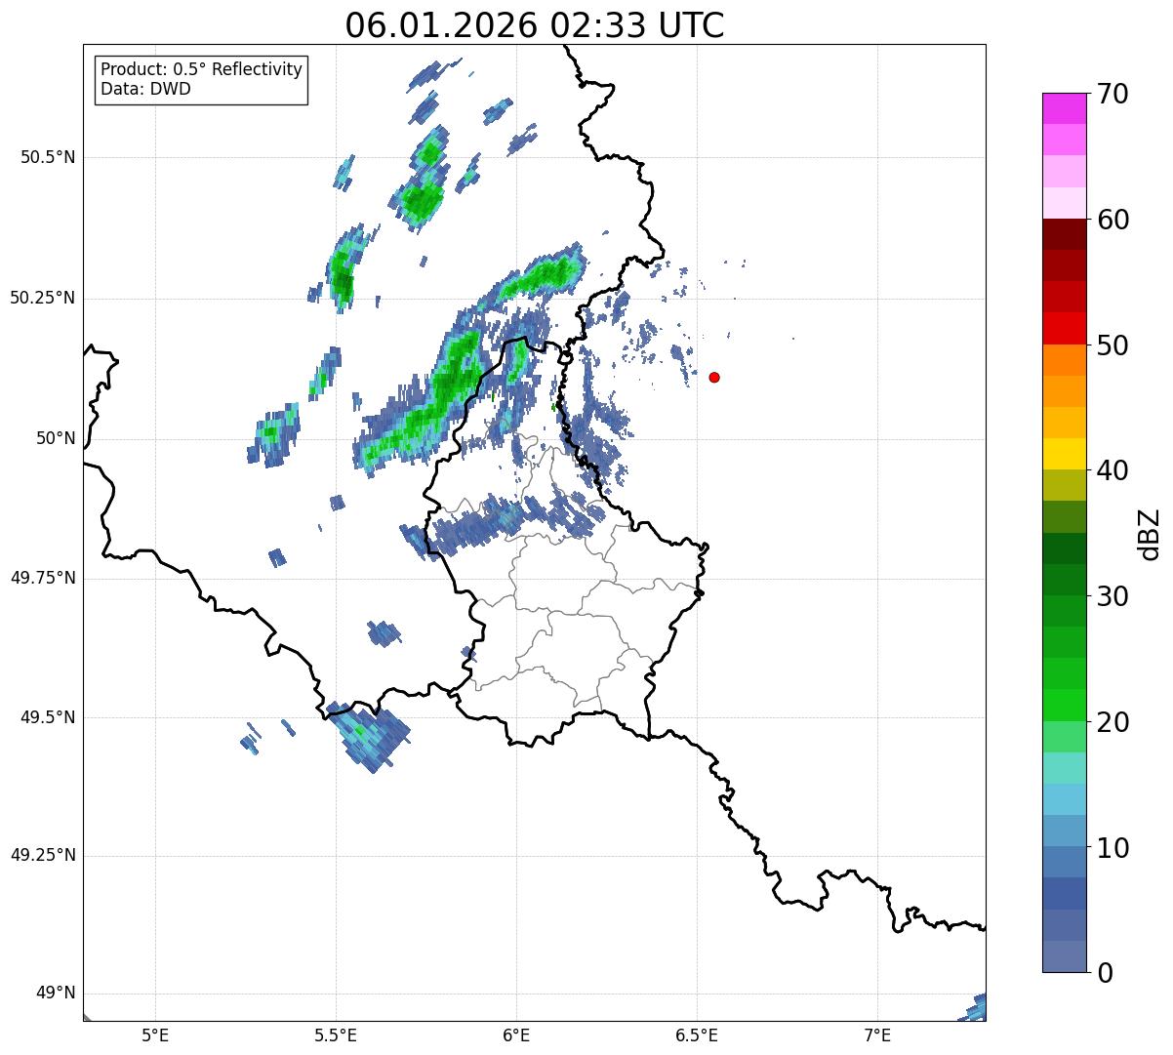The width and height of the screenshot is (1173, 1055).
Task: Click the colorbar "50" tick label
Action: click(1112, 345)
